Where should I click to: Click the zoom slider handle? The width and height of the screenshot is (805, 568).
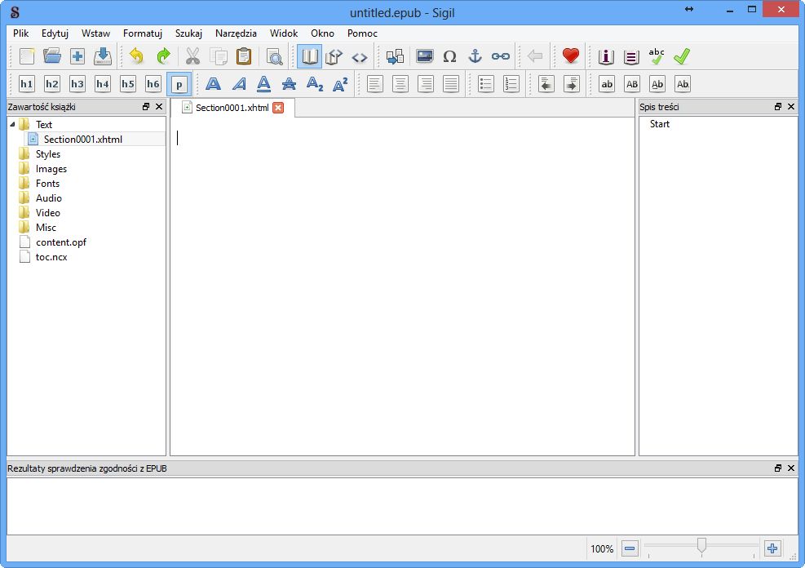pyautogui.click(x=701, y=546)
